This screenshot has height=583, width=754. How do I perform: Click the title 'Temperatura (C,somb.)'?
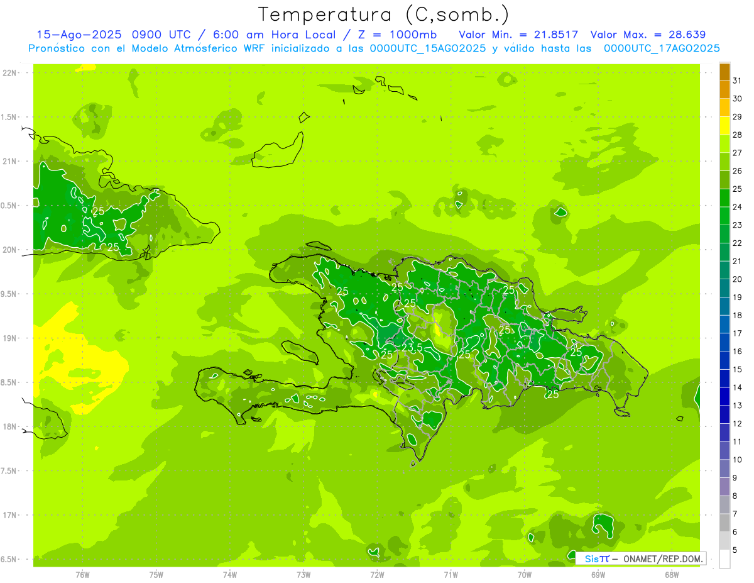pos(384,15)
